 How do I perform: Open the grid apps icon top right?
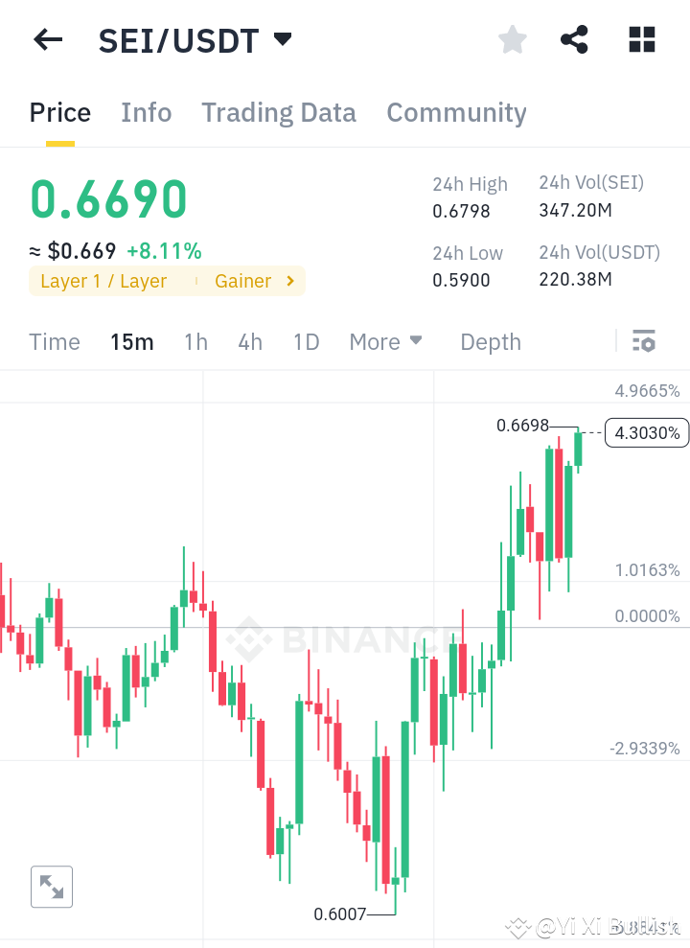point(640,39)
